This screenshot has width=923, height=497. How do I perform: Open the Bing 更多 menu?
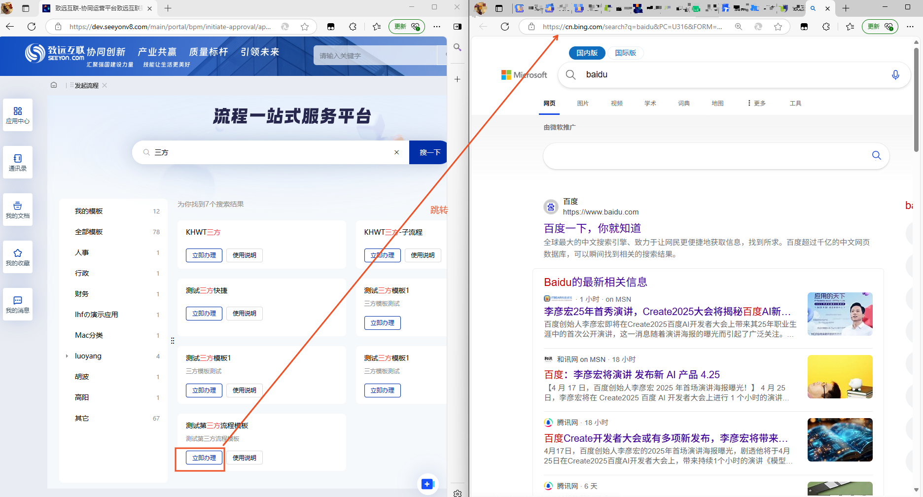click(756, 103)
